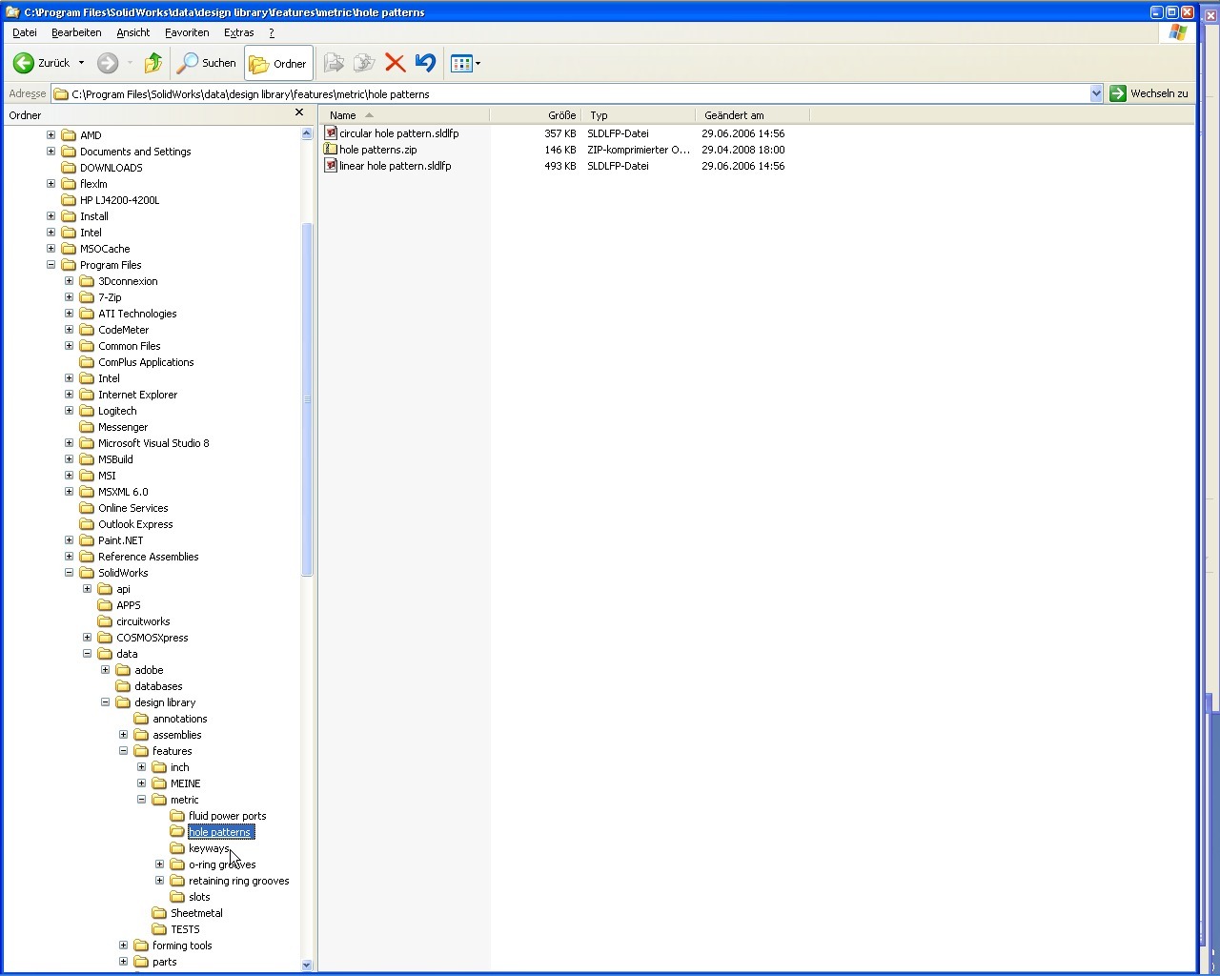Expand the COSMOSXpress folder node

[88, 638]
